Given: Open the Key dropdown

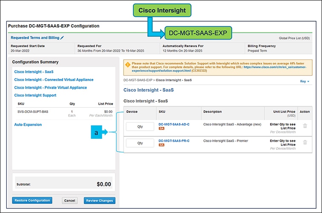Looking at the screenshot, I should click(305, 81).
